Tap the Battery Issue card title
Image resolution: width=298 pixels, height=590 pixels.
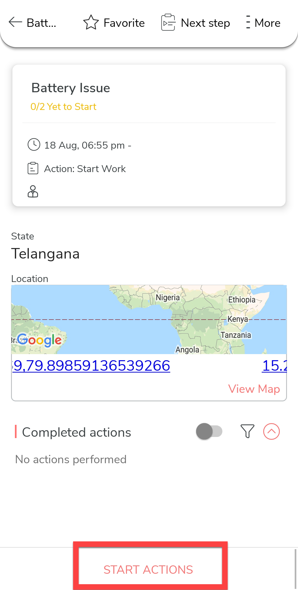point(71,88)
